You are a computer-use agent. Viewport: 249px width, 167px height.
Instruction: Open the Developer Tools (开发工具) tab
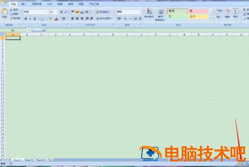coord(94,4)
